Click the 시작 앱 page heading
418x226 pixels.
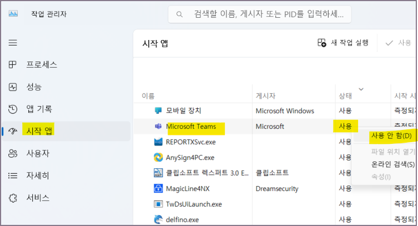pyautogui.click(x=155, y=43)
